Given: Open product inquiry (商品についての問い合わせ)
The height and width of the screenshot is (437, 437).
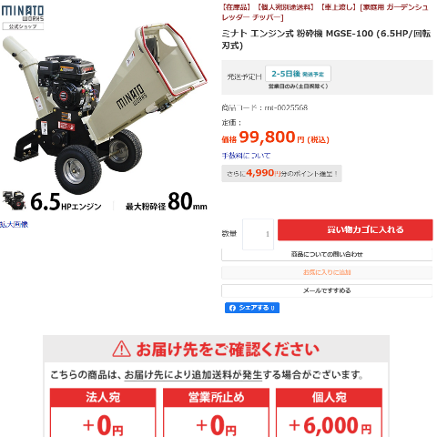Looking at the screenshot, I should (327, 254).
